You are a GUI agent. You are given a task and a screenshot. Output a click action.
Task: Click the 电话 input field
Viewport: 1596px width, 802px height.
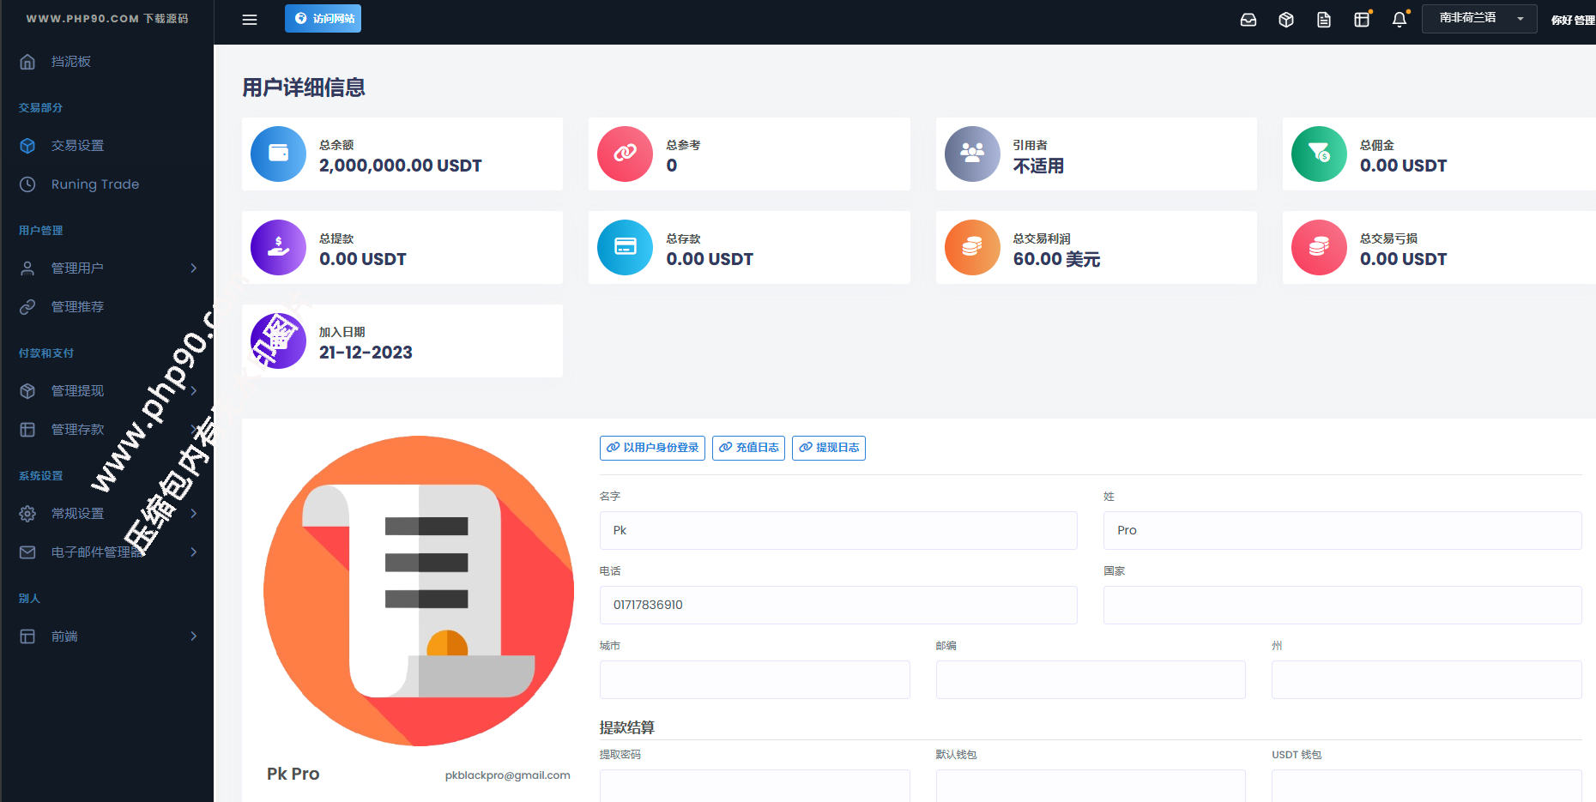837,606
